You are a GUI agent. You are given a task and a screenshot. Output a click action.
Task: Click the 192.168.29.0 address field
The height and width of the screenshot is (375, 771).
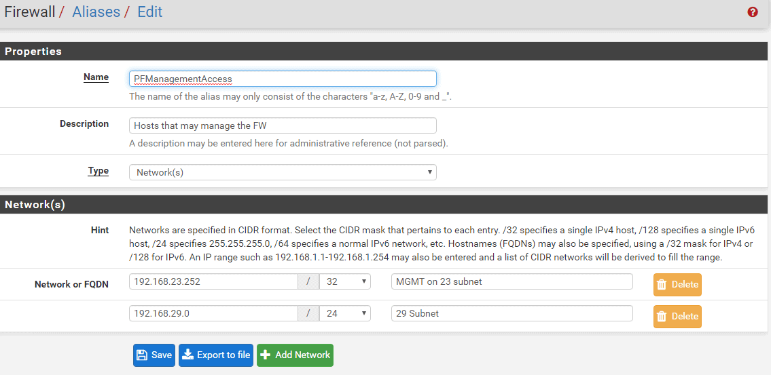point(213,313)
